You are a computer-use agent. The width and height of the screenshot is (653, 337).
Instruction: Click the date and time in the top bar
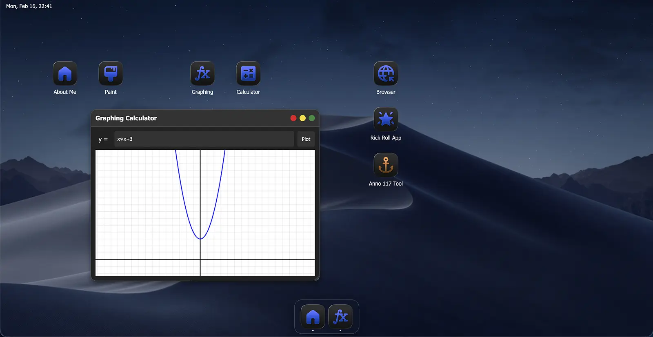tap(29, 6)
